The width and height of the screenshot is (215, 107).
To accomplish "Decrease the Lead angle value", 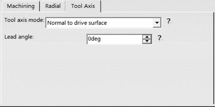I will pos(147,41).
